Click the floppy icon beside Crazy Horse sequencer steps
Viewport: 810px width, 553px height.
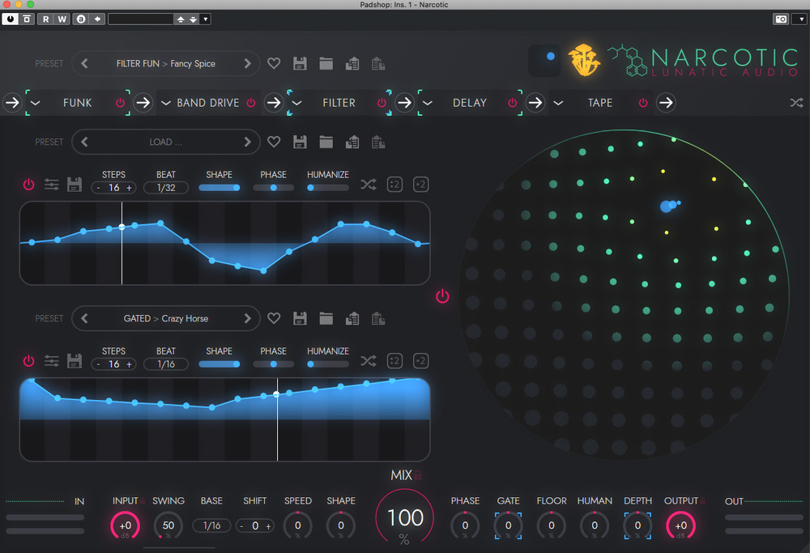tap(75, 361)
